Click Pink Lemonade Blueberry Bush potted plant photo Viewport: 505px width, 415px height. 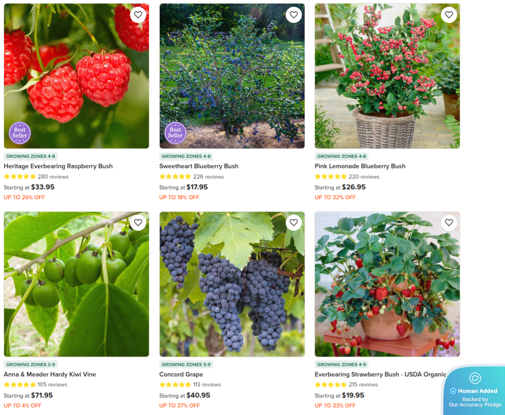(387, 76)
